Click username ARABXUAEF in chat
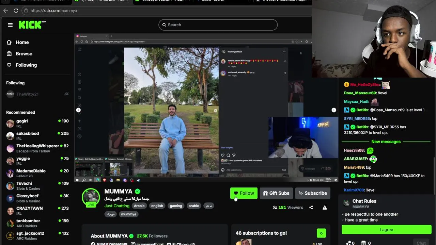The height and width of the screenshot is (245, 436). tap(356, 159)
